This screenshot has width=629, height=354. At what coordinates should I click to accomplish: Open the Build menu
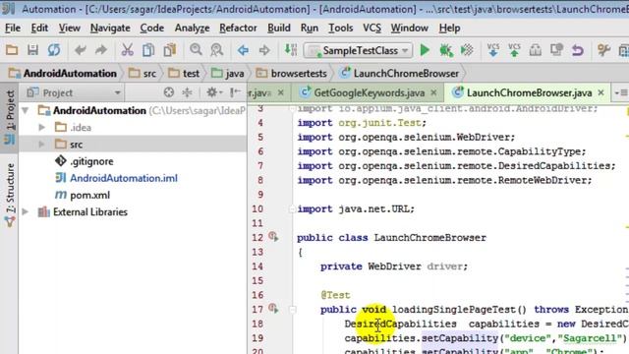[279, 29]
